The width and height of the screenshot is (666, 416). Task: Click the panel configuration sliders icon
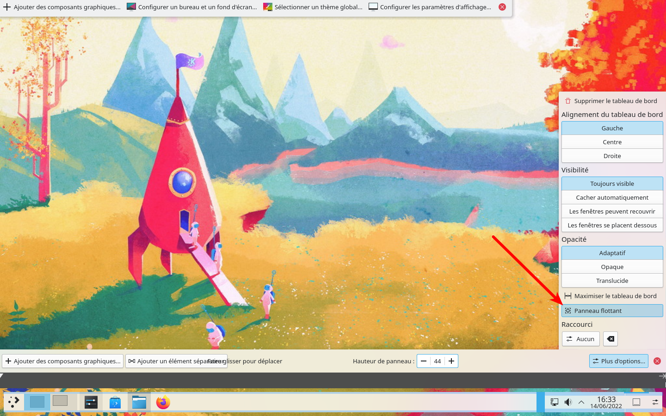click(655, 402)
